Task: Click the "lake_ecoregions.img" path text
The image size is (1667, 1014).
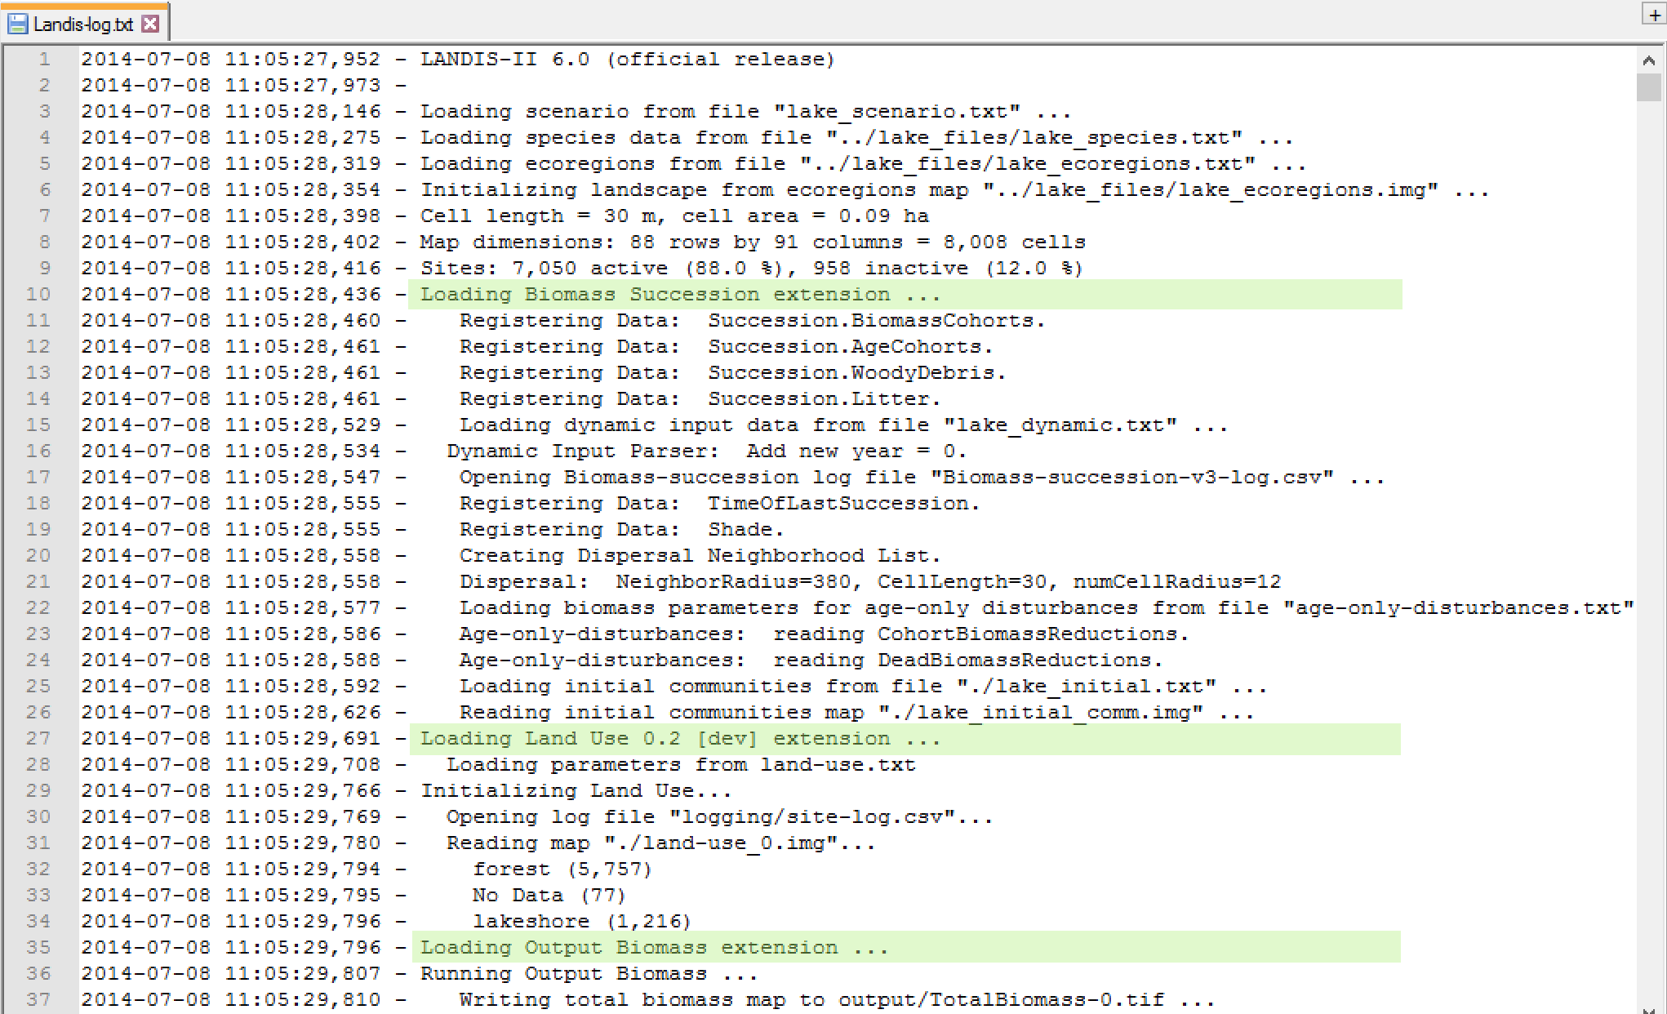Action: point(1211,189)
